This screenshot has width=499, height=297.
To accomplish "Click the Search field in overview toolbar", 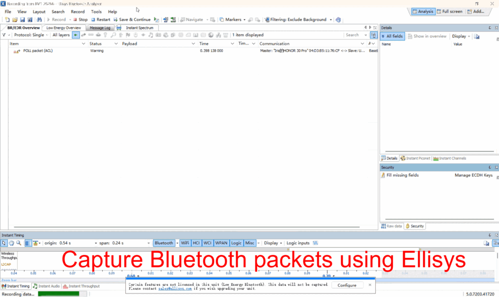I will 355,35.
